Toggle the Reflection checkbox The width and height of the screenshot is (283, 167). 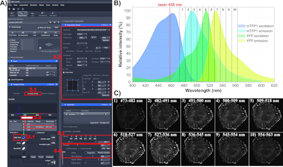coord(36,133)
